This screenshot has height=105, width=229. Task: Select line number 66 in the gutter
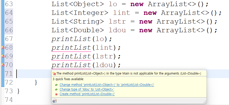9,30
